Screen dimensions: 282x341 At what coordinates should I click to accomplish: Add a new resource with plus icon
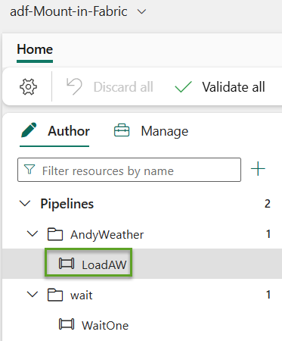pos(258,169)
